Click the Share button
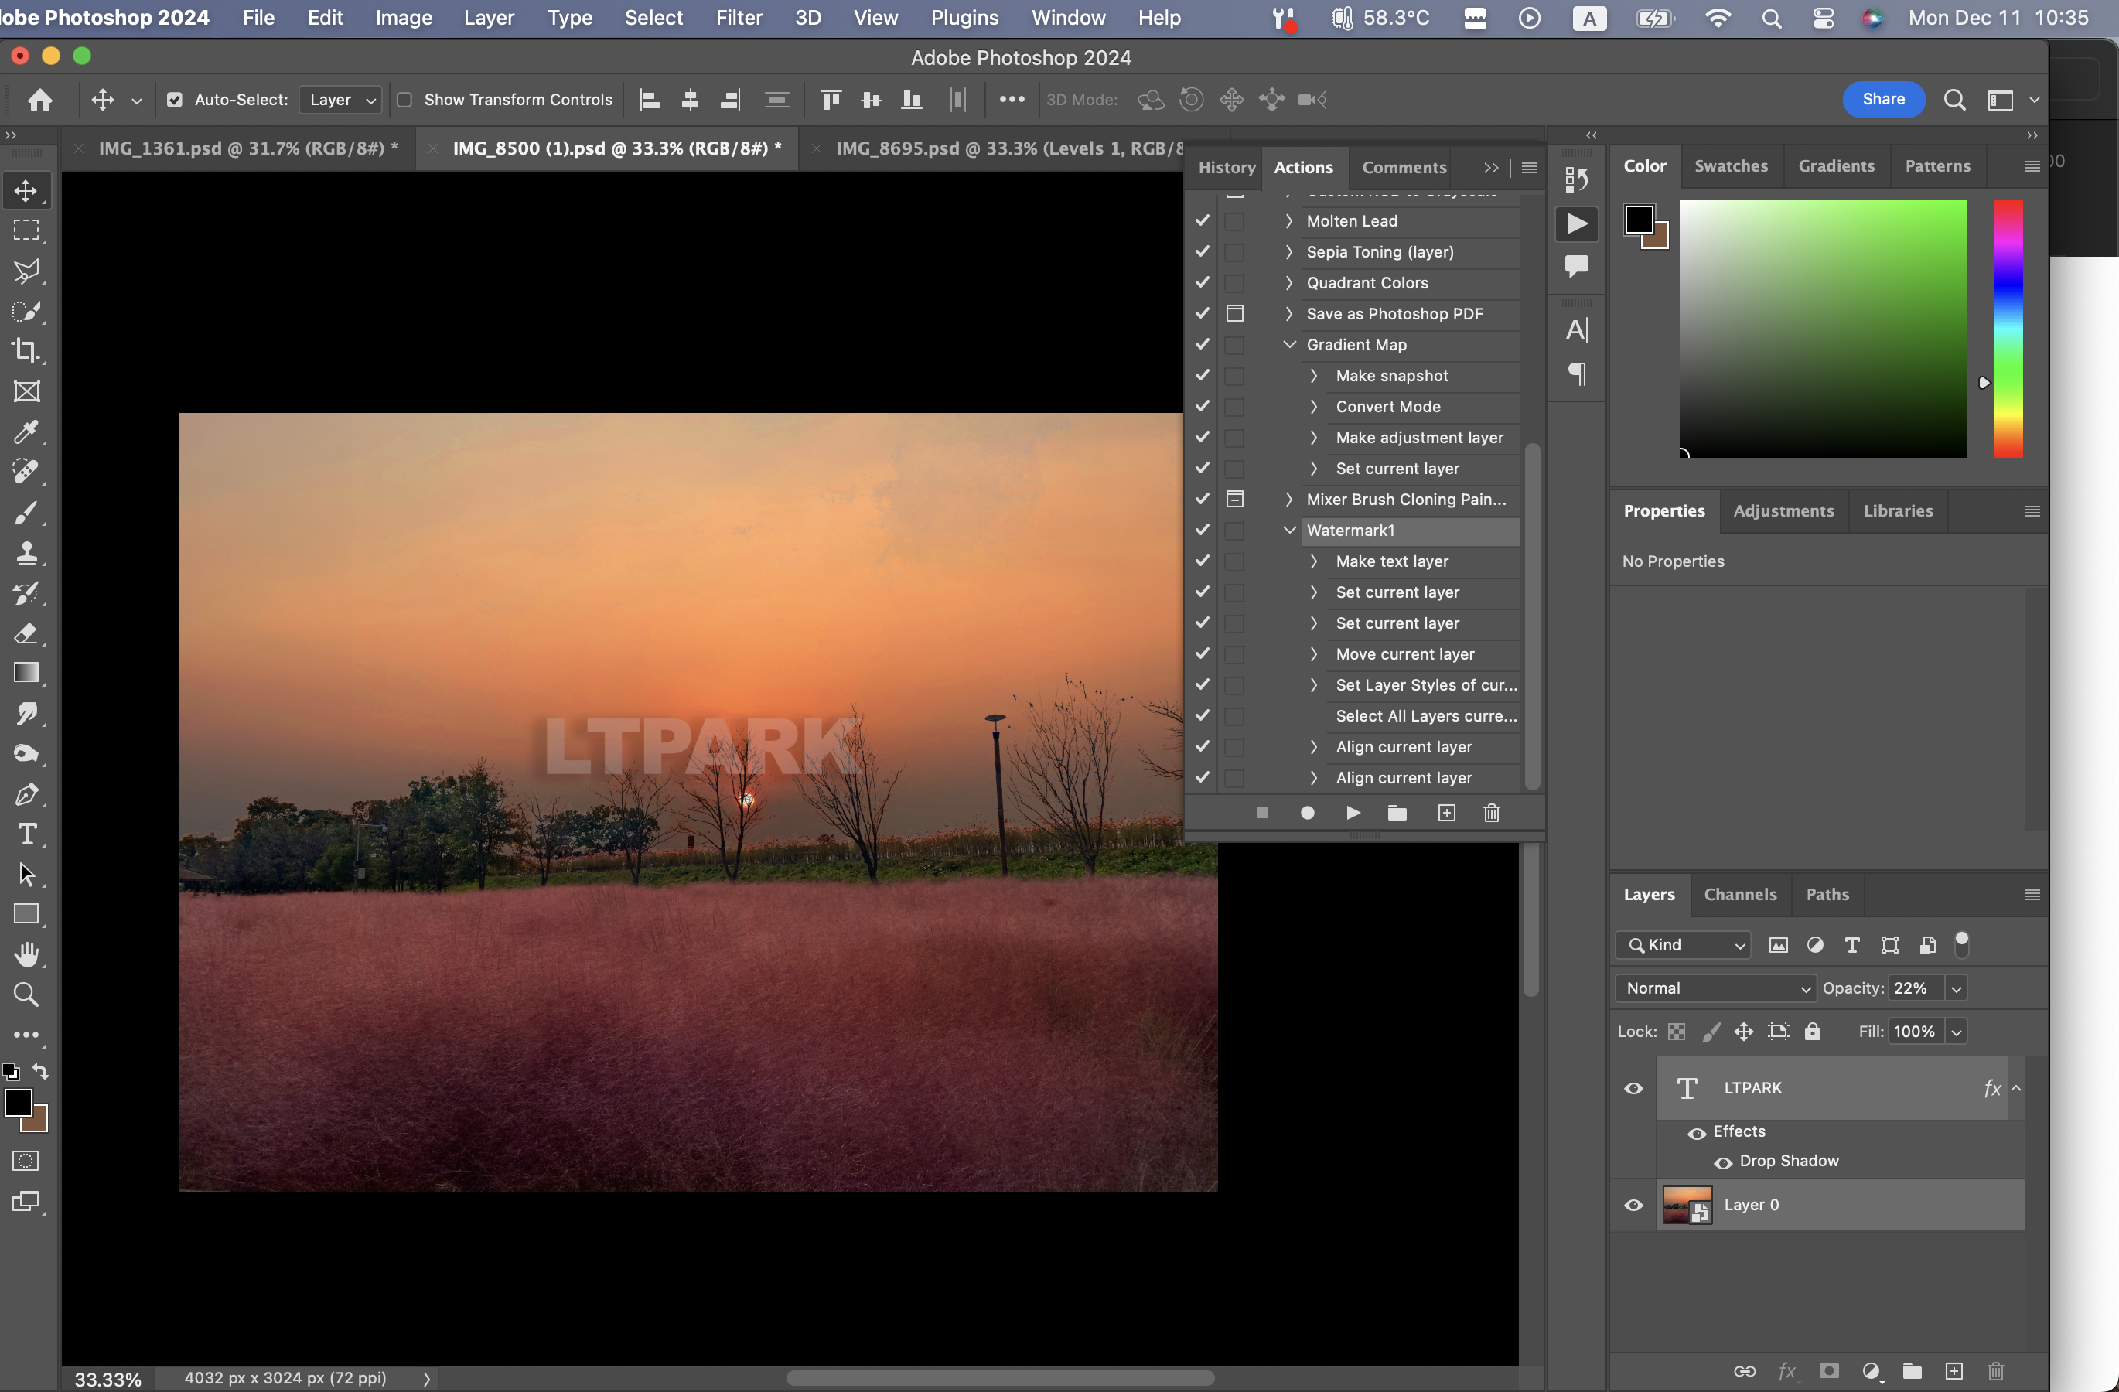This screenshot has height=1392, width=2119. (x=1883, y=100)
